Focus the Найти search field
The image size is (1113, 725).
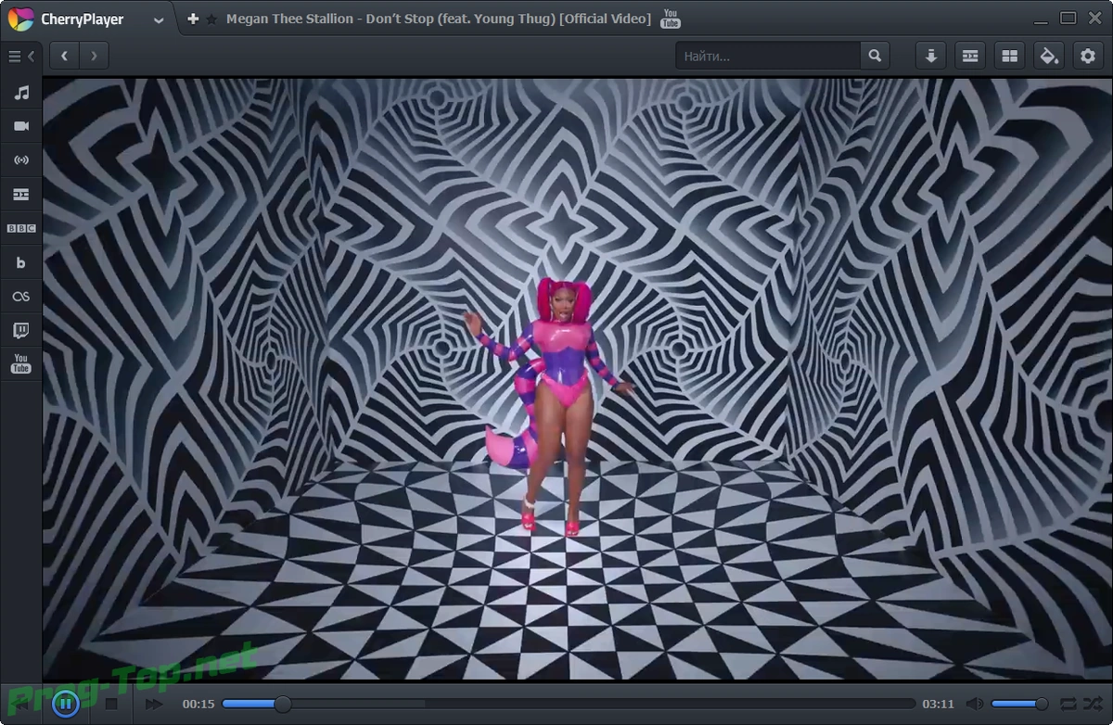(768, 57)
